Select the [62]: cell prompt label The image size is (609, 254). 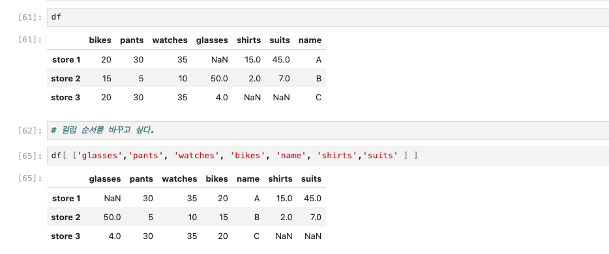tap(30, 131)
